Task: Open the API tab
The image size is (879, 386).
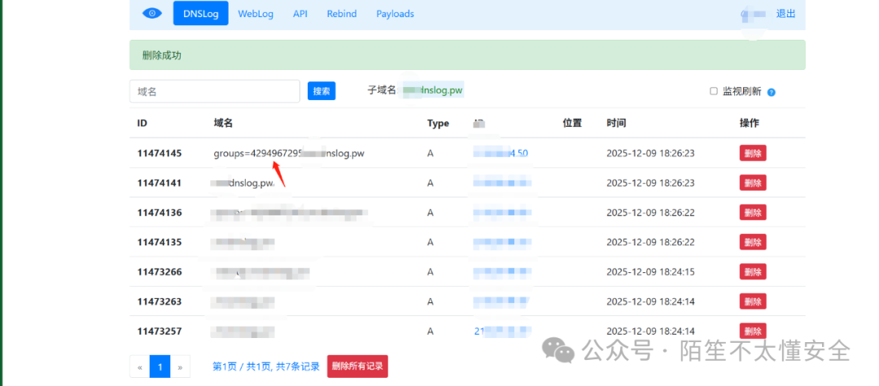Action: [x=300, y=14]
